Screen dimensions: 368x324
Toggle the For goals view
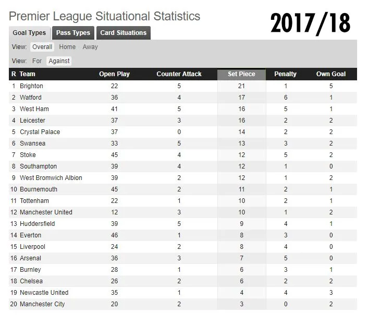point(37,61)
